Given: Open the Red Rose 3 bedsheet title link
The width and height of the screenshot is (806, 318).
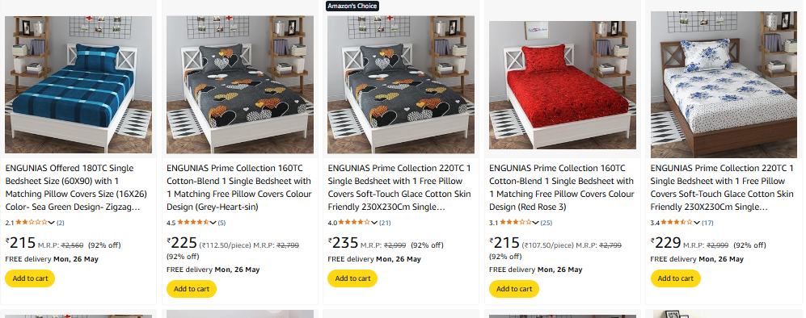Looking at the screenshot, I should click(562, 188).
